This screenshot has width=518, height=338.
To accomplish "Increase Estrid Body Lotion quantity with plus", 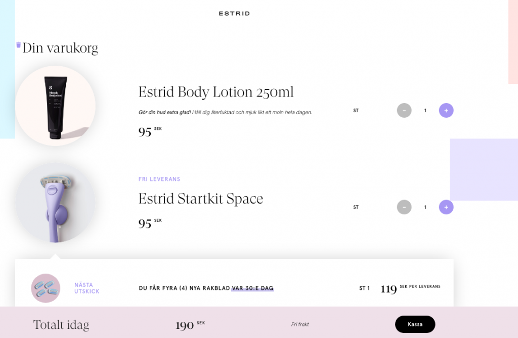I will (x=446, y=111).
